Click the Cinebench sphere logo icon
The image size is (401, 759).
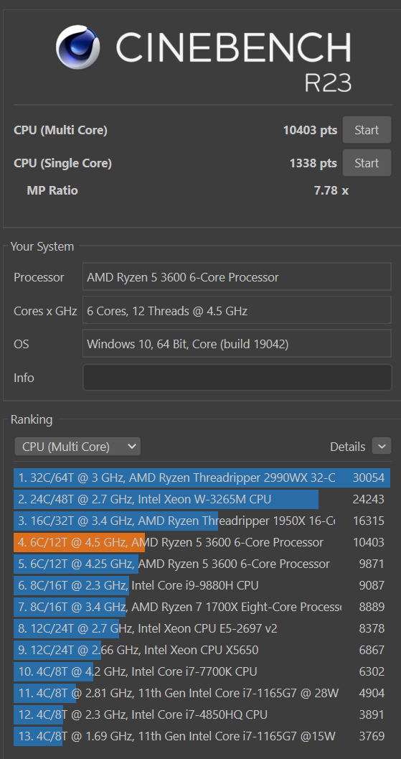[x=78, y=47]
